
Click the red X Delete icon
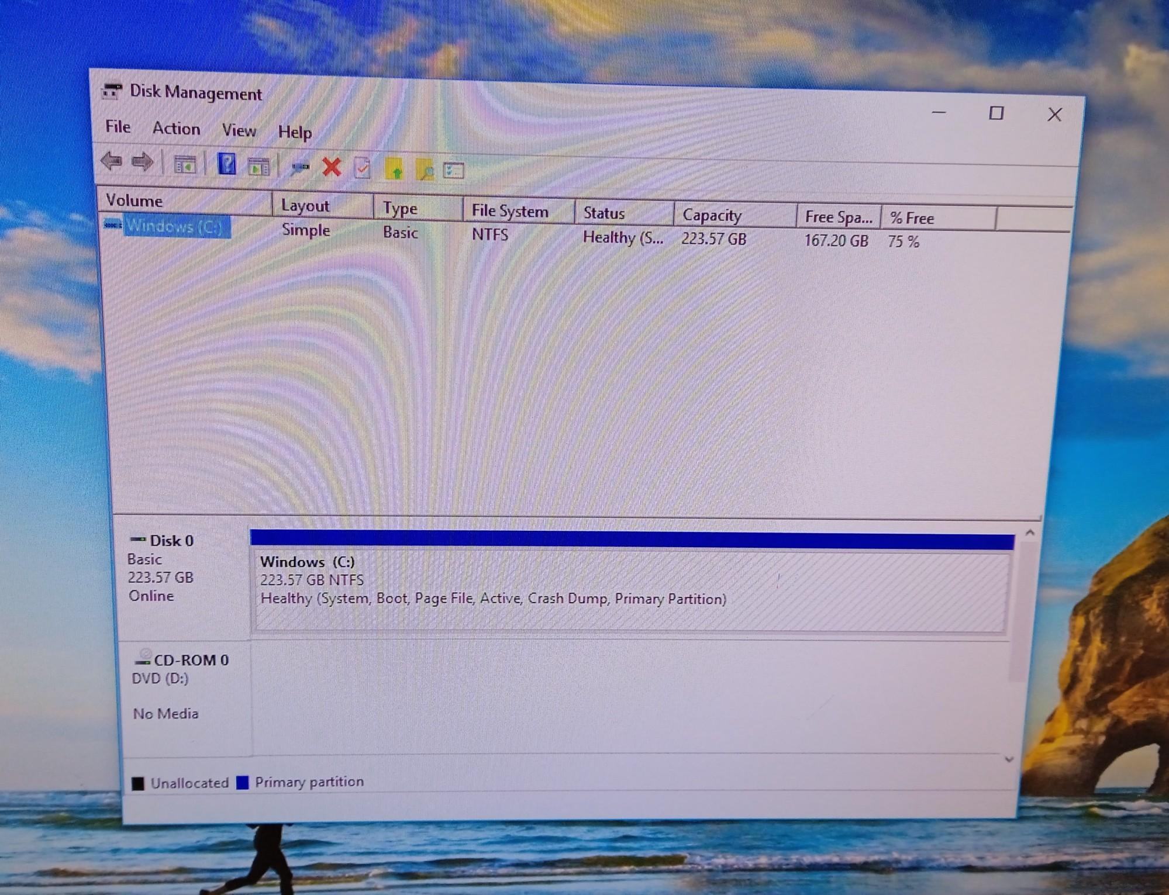(x=332, y=167)
